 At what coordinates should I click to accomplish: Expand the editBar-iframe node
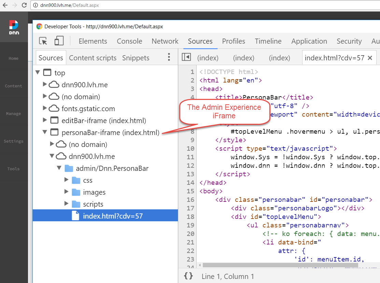pyautogui.click(x=45, y=120)
